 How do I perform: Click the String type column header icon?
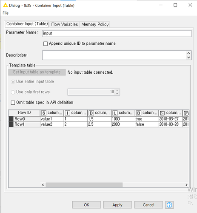tap(44, 113)
